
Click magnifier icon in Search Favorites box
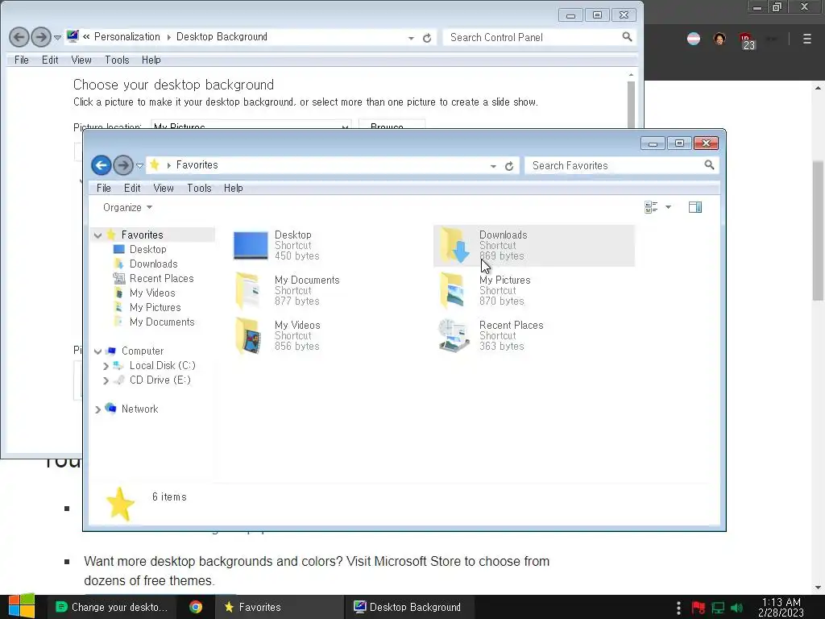(x=709, y=165)
